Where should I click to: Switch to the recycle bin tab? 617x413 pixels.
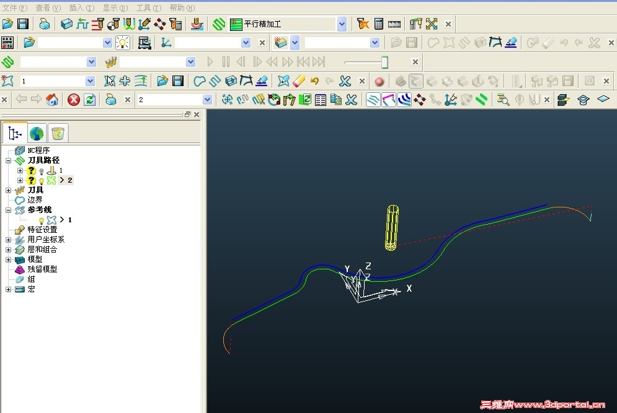58,134
